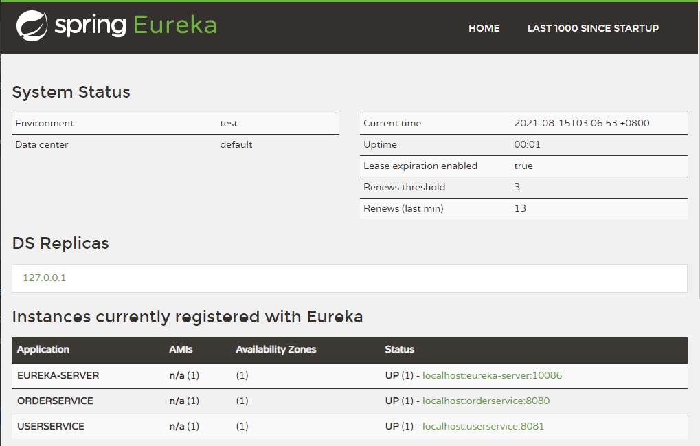
Task: Click the System Status heading
Action: (71, 92)
